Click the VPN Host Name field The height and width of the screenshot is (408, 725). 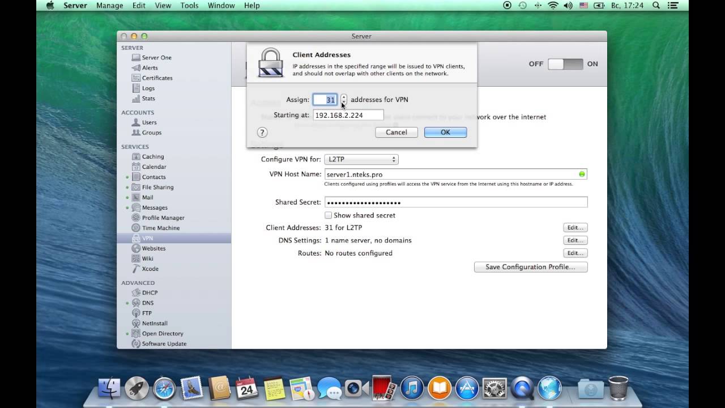pos(455,174)
